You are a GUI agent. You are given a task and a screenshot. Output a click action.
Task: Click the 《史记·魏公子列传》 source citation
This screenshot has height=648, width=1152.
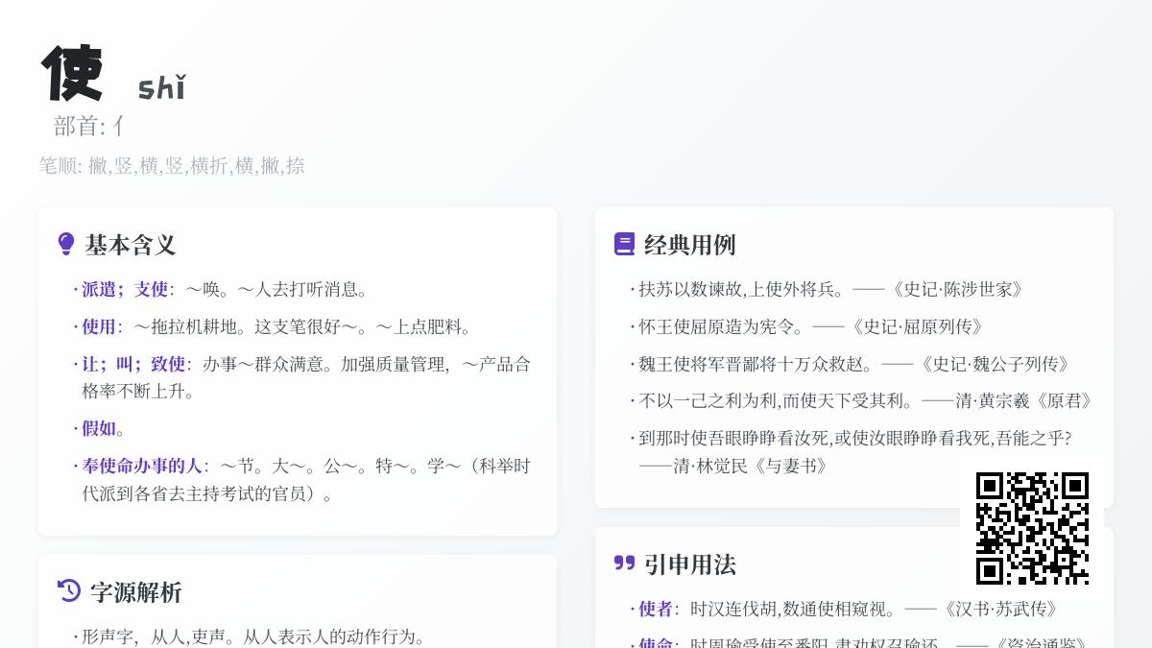click(994, 364)
